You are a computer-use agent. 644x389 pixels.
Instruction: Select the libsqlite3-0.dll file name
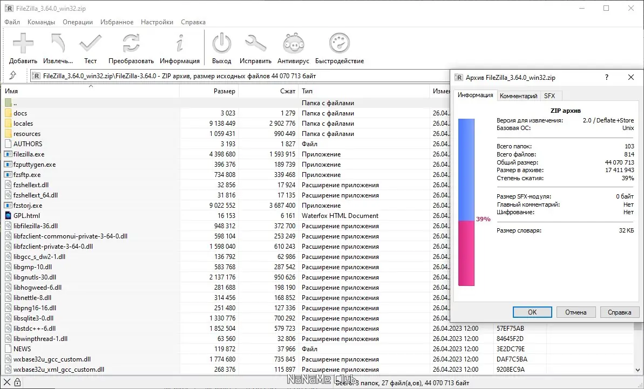pos(33,318)
